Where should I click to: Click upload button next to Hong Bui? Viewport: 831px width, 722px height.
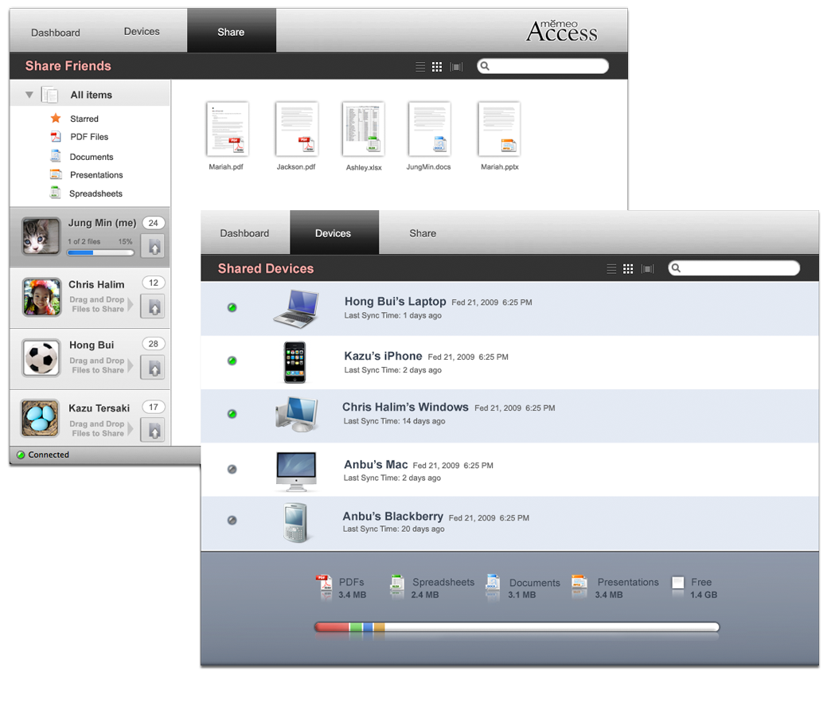point(153,366)
